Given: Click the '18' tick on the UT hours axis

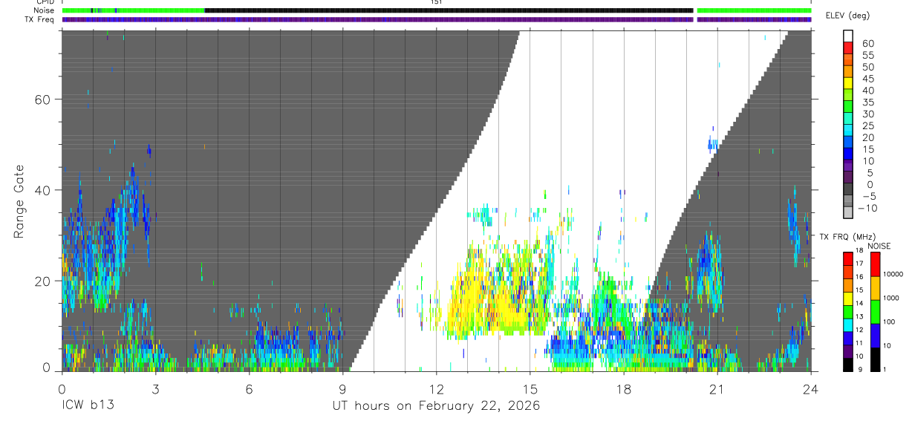Looking at the screenshot, I should [624, 388].
